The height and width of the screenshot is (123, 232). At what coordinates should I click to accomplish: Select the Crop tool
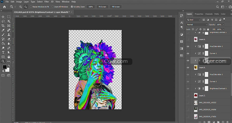(x=3, y=26)
